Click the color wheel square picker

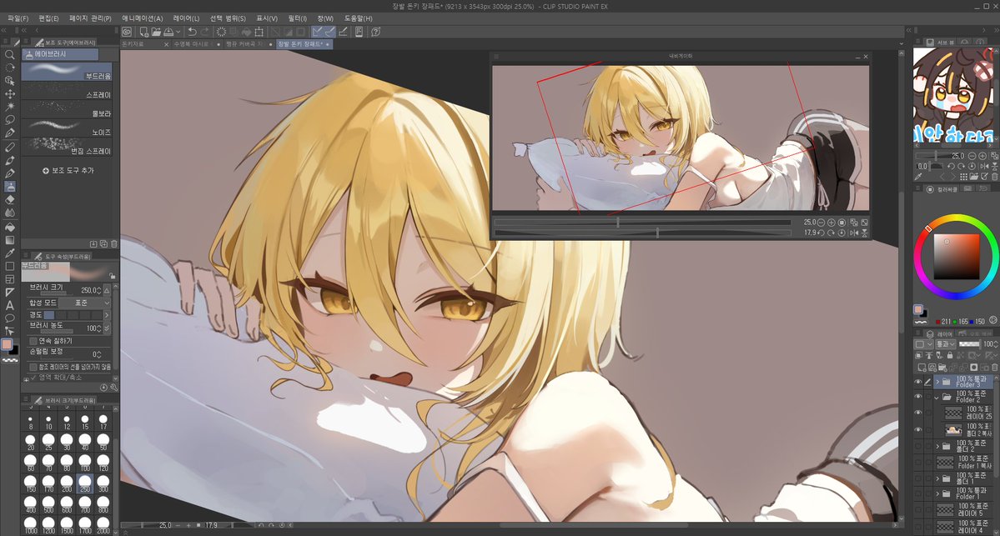point(956,257)
